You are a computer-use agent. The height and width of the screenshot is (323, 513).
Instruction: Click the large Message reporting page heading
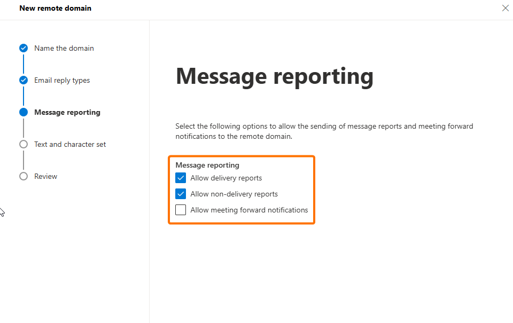274,76
